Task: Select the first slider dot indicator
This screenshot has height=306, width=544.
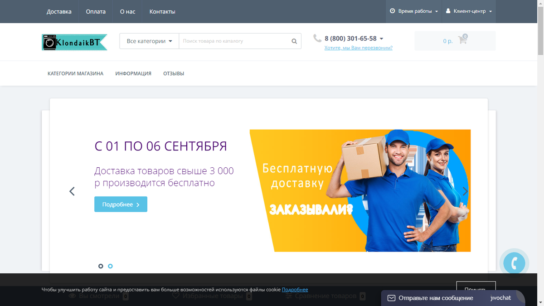Action: click(x=101, y=266)
